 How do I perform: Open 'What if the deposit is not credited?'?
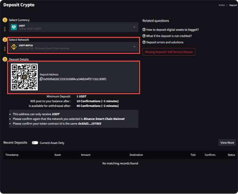[169, 36]
